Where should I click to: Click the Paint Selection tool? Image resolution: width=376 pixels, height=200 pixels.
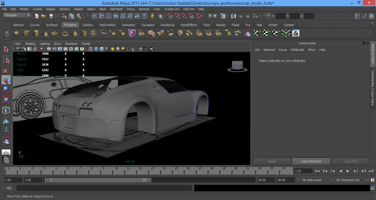6,69
